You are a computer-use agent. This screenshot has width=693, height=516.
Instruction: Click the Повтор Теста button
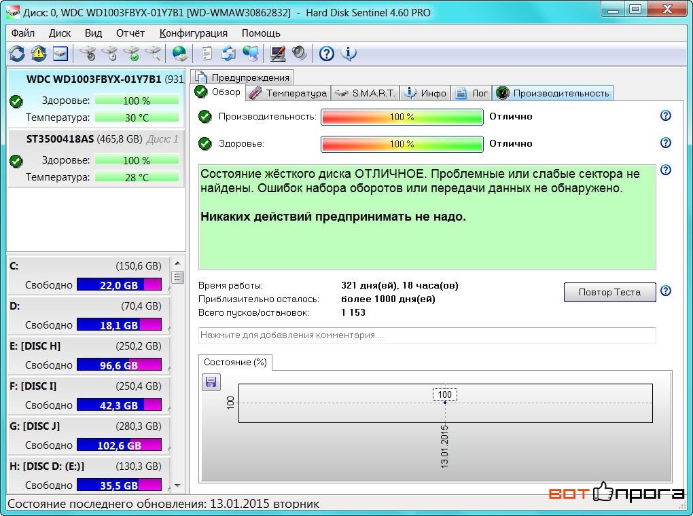pyautogui.click(x=609, y=292)
